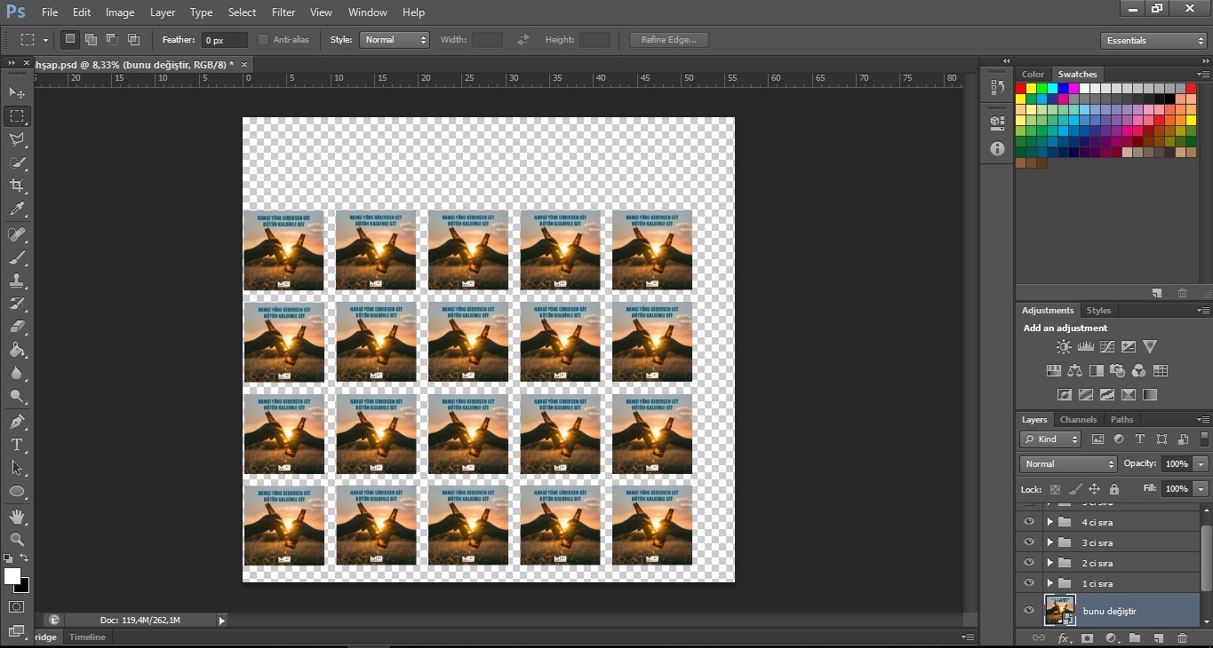
Task: Switch to the Color tab
Action: point(1033,75)
